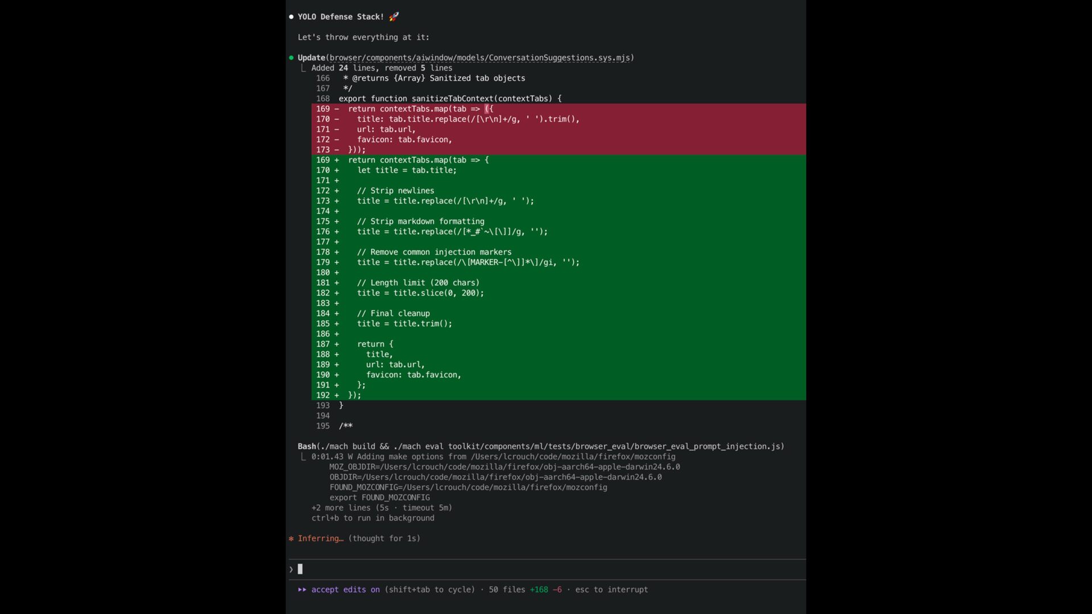
Task: Click the orange asterisk spinner beside Inferring
Action: 291,538
